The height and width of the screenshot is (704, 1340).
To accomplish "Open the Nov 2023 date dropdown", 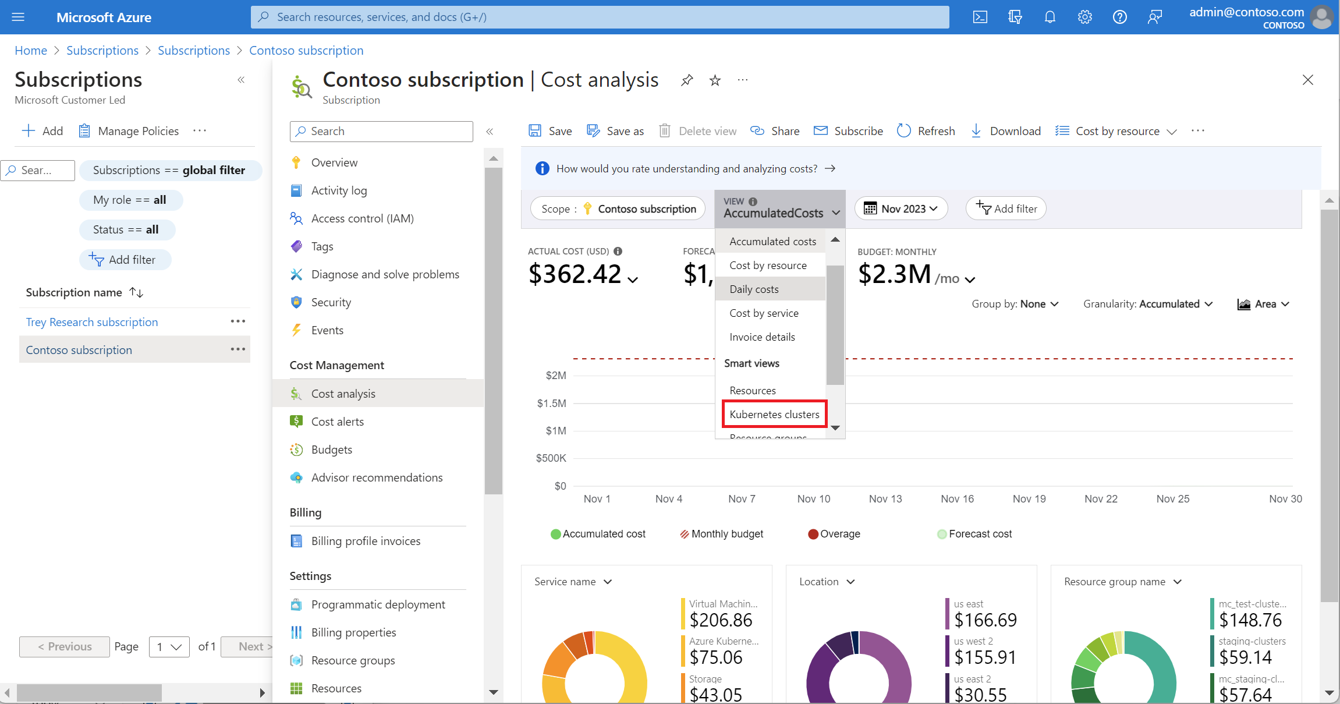I will 901,208.
